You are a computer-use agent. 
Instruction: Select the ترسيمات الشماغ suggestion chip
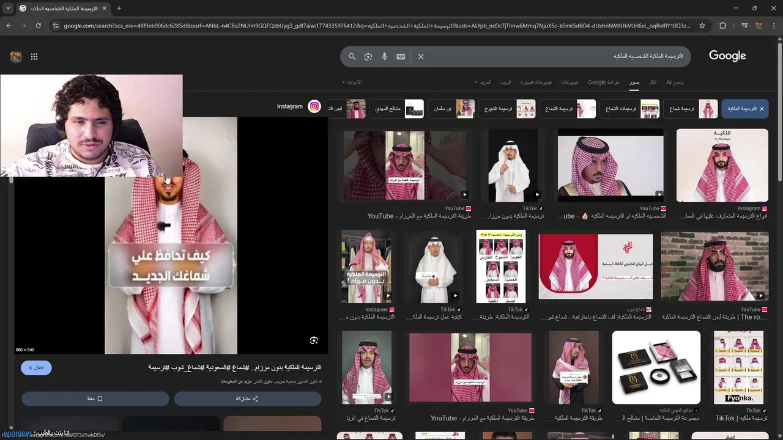click(629, 109)
